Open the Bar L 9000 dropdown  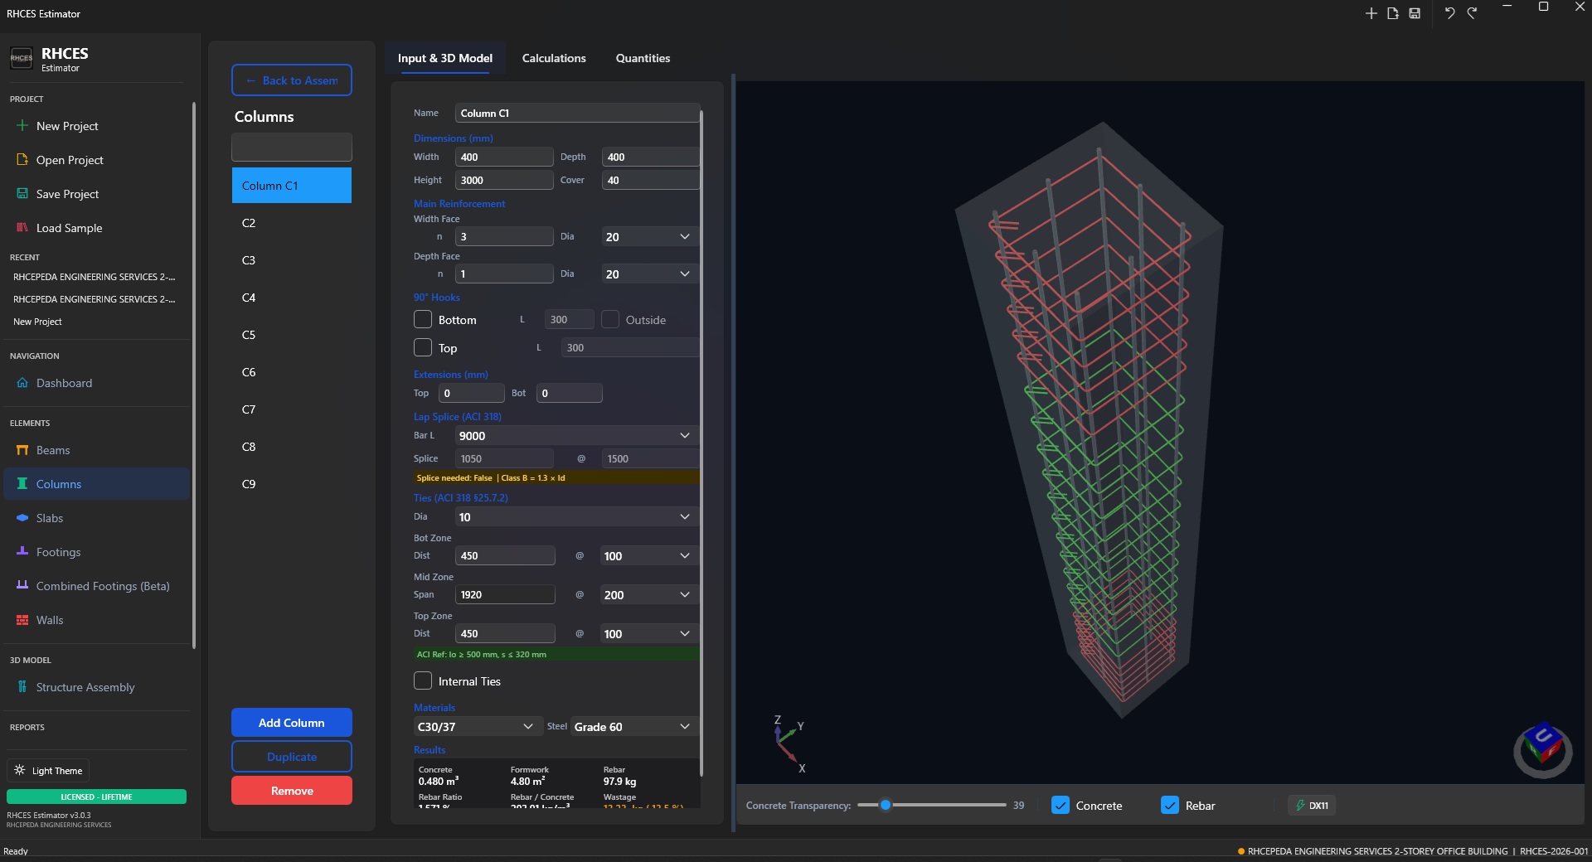(x=576, y=436)
